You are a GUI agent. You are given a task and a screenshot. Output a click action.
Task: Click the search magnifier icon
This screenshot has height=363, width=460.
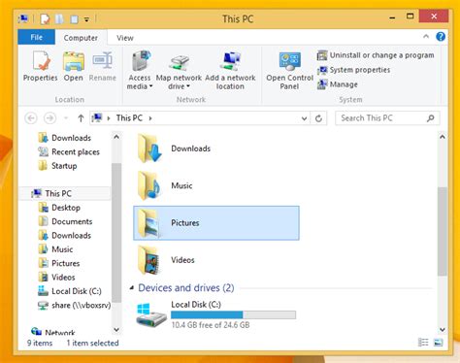431,118
